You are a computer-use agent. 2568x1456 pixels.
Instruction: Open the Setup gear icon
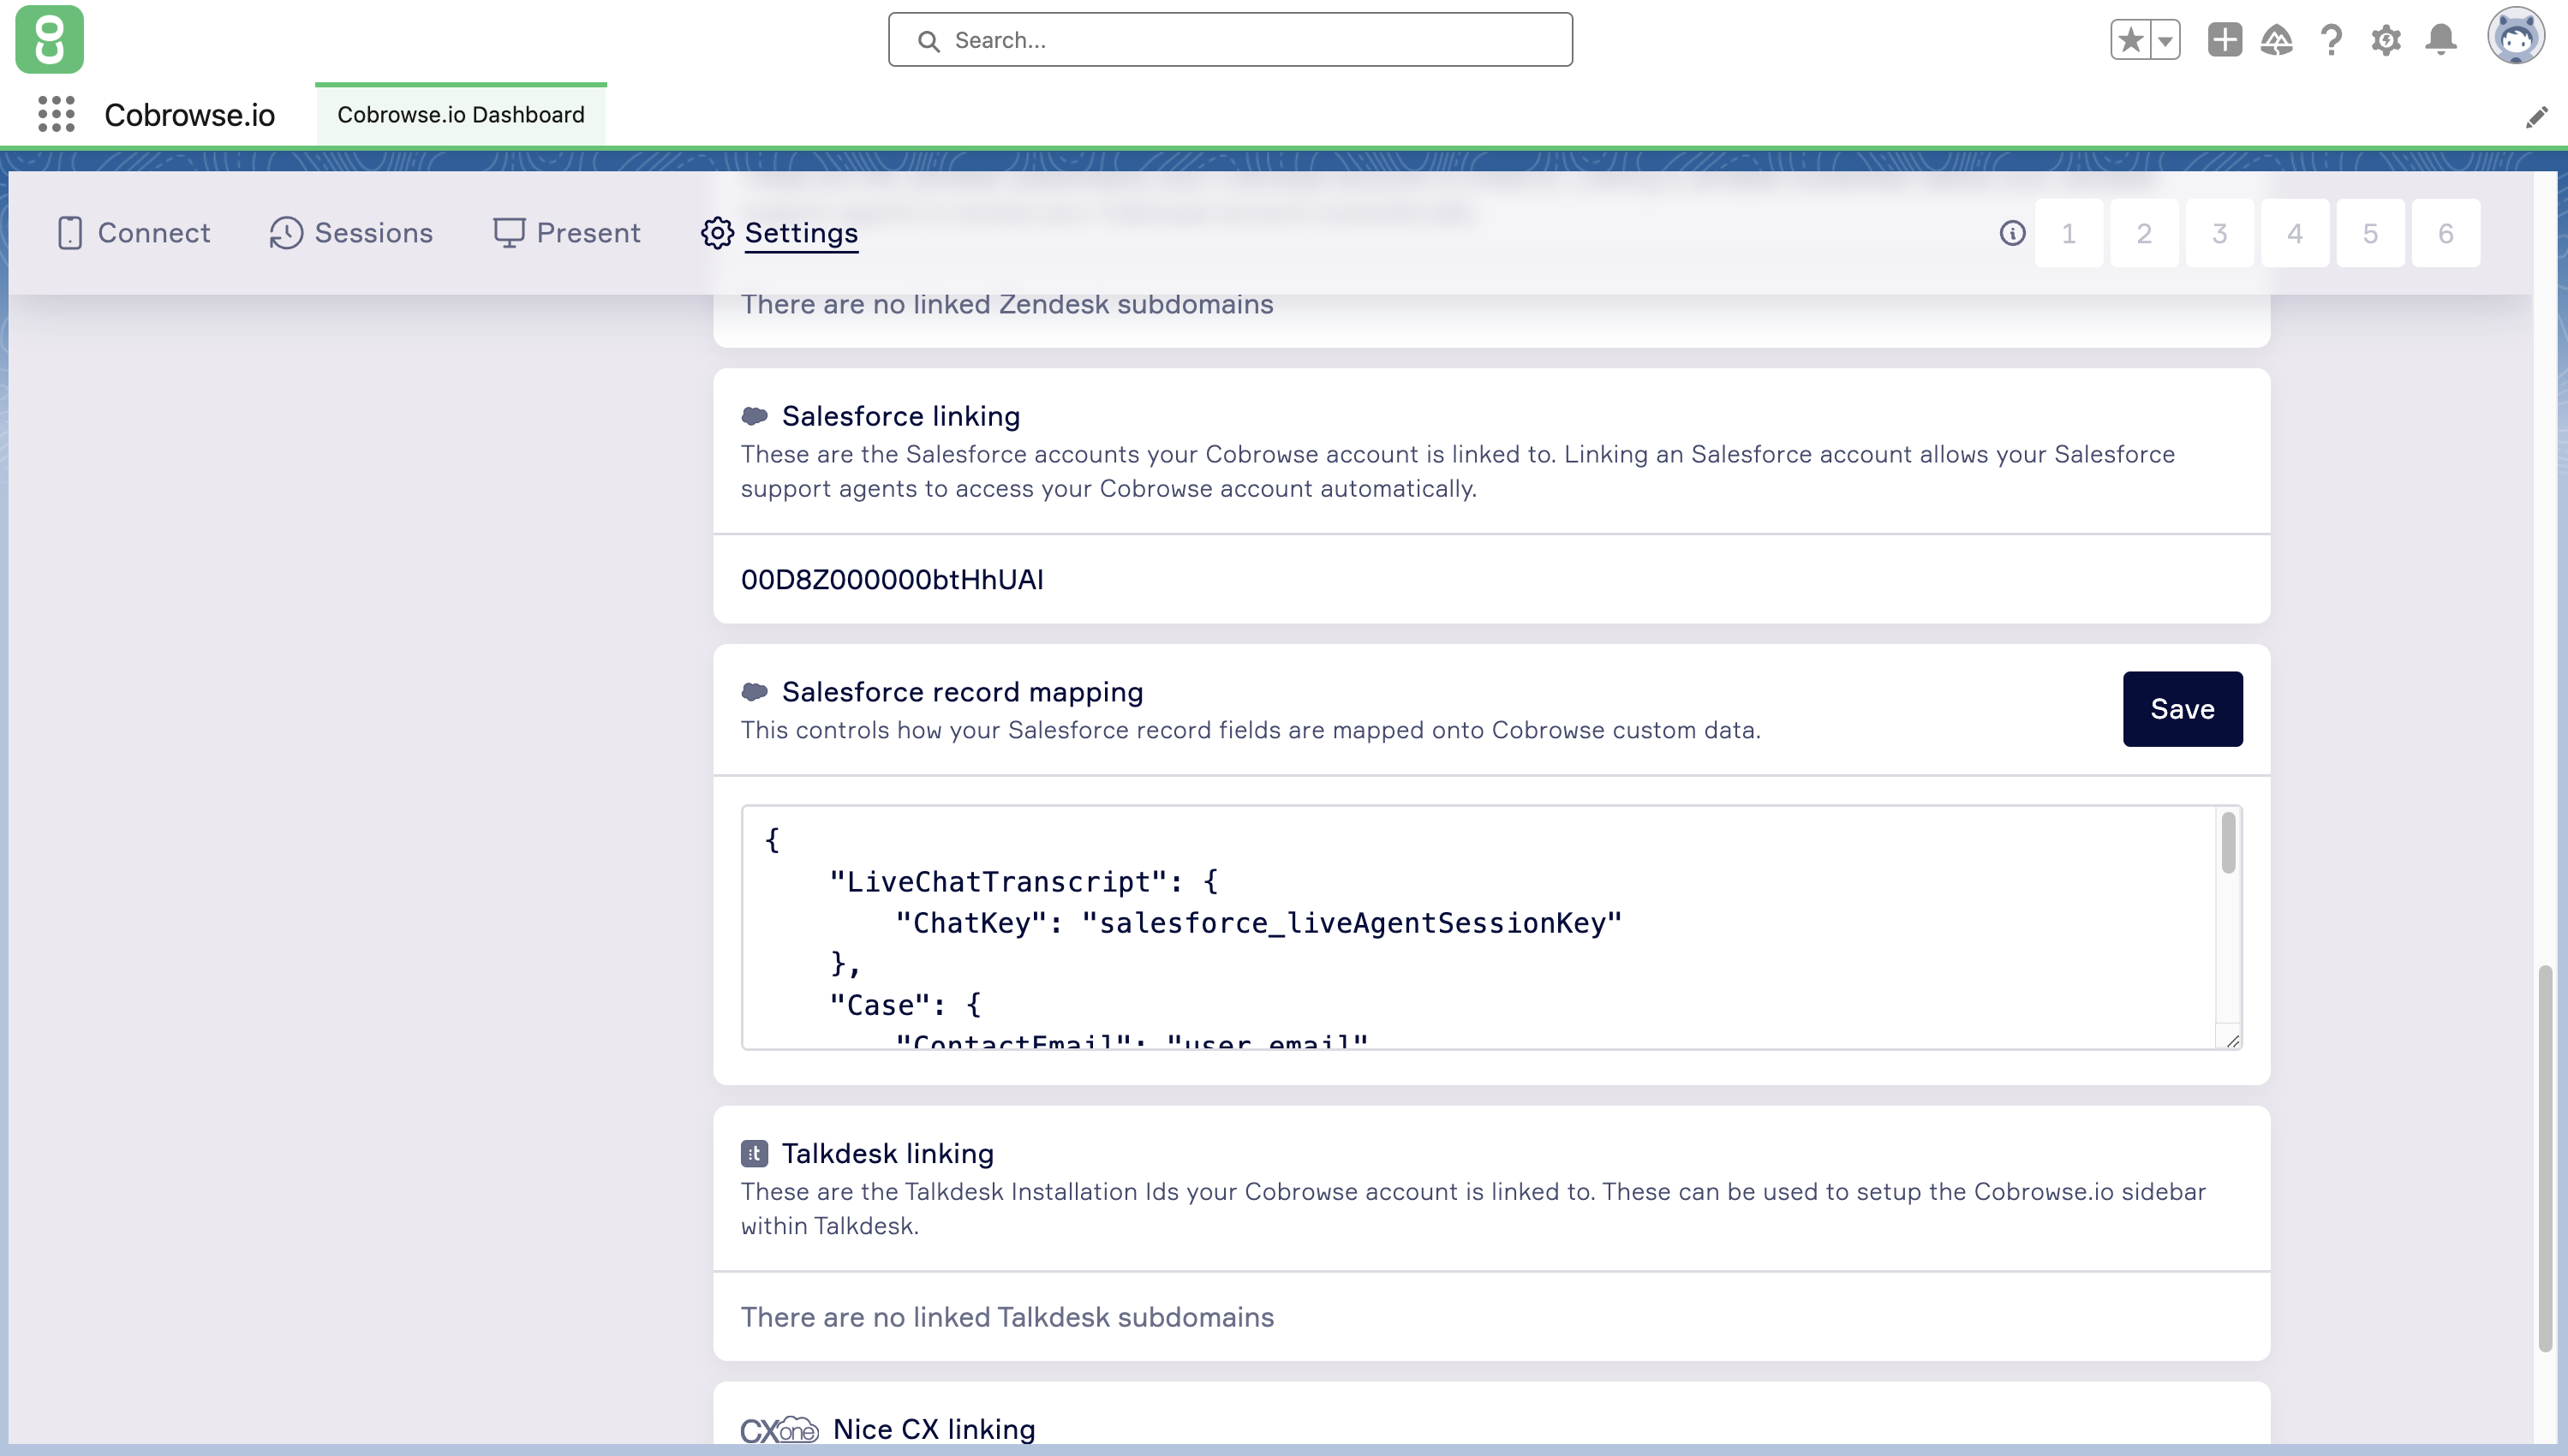tap(2386, 40)
